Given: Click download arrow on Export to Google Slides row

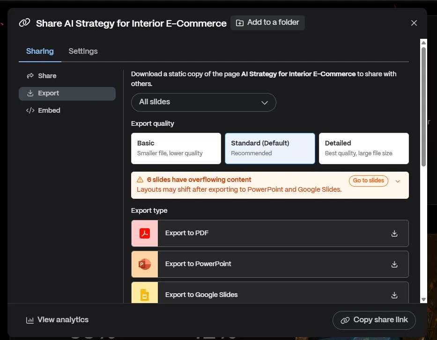Looking at the screenshot, I should 394,295.
